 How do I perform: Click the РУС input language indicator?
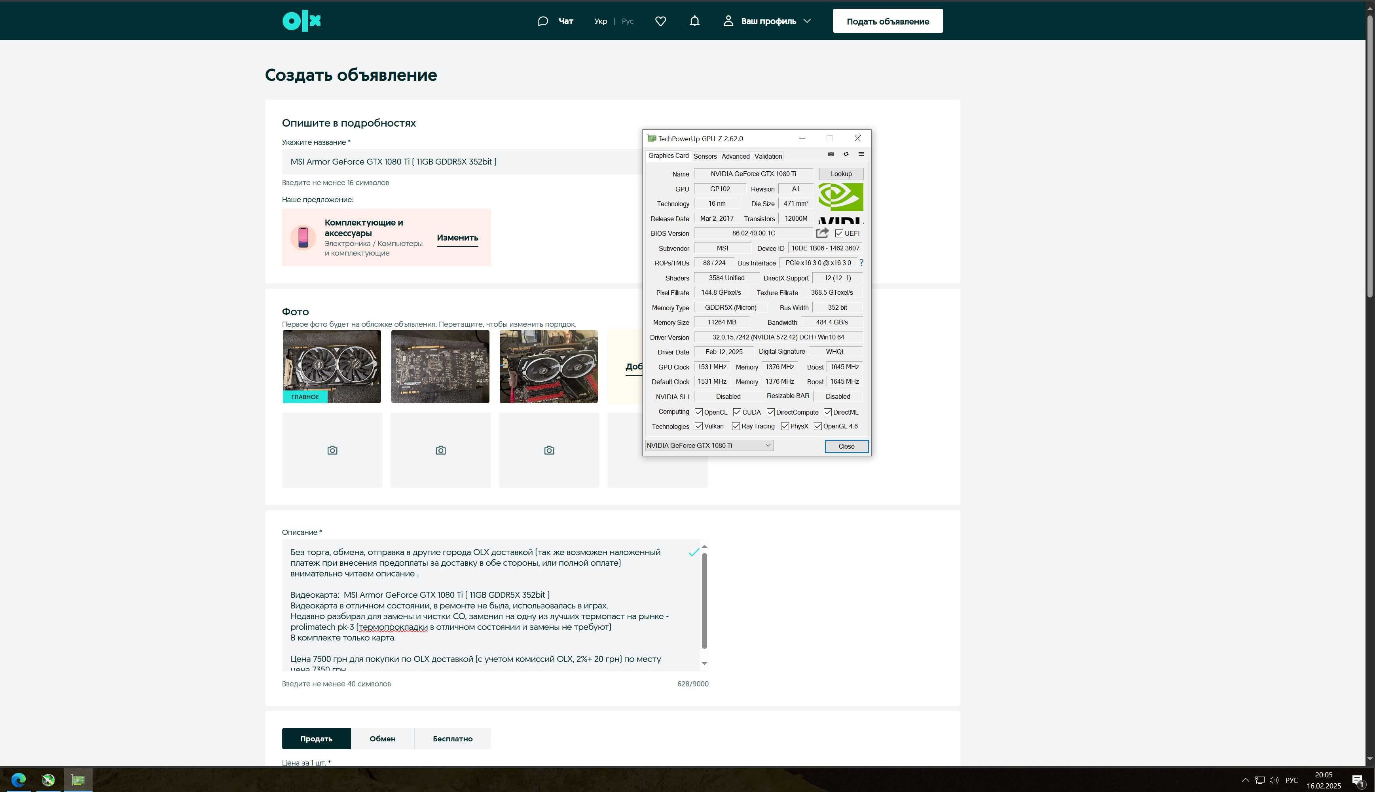tap(1291, 780)
